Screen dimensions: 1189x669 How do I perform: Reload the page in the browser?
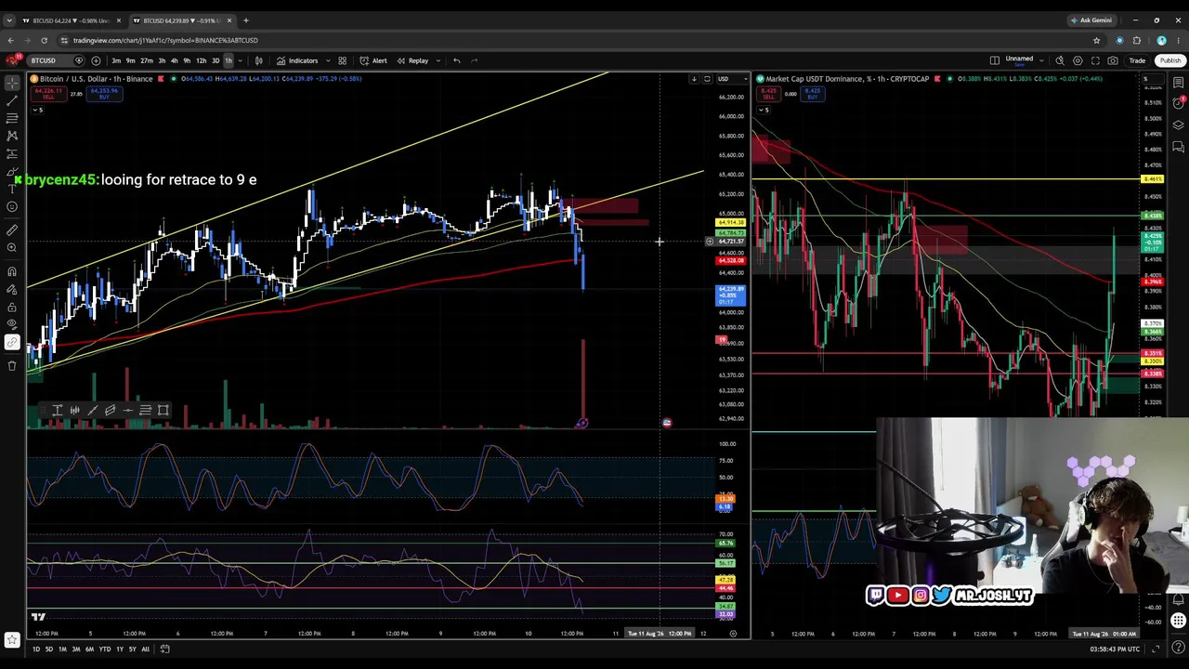point(44,40)
